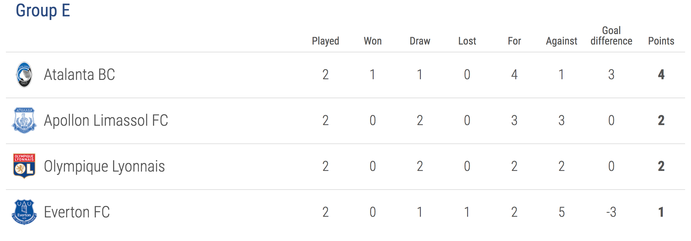This screenshot has width=691, height=241.
Task: Select the Points column header
Action: tap(661, 41)
